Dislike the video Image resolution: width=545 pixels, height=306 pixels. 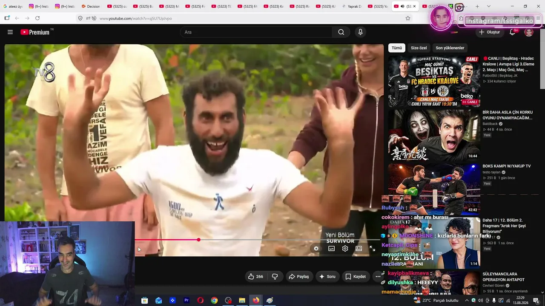point(275,277)
